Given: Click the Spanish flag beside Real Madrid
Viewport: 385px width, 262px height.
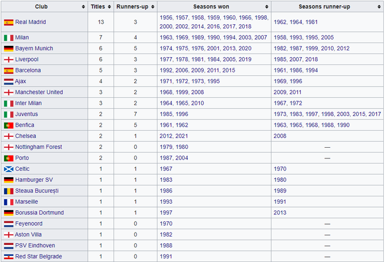Looking at the screenshot, I should [8, 22].
